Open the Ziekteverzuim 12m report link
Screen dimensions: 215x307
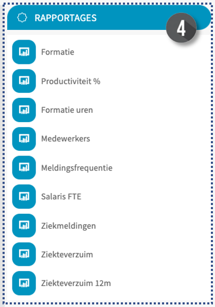(76, 283)
